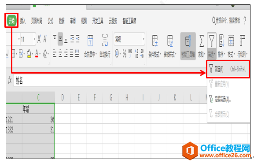Click the currency format icon
The image size is (254, 163).
[117, 53]
